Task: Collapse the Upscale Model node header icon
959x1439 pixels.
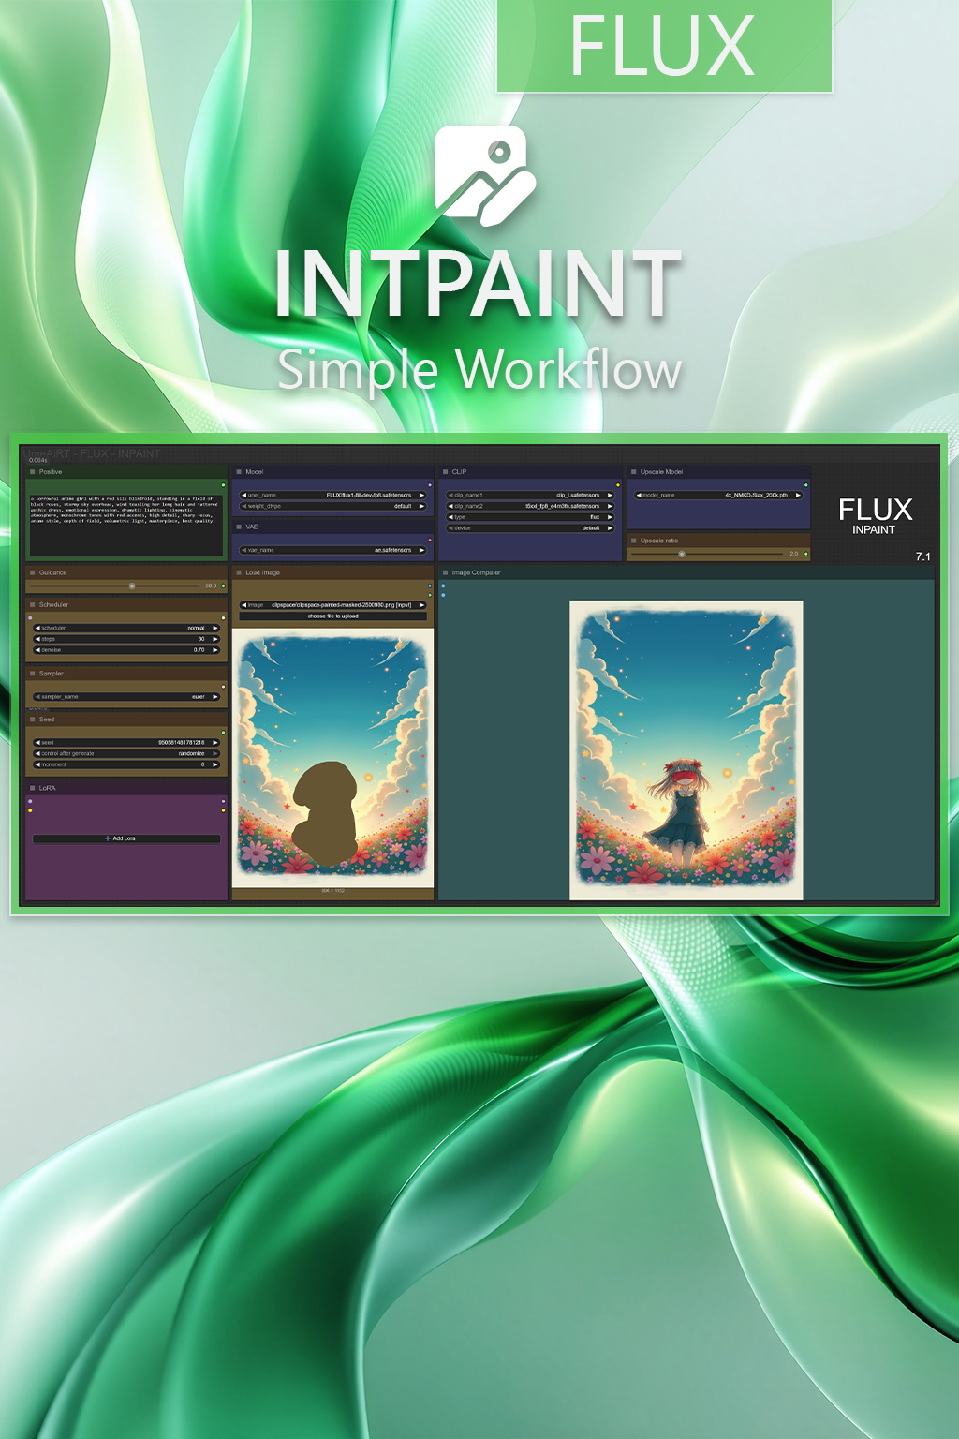Action: 633,472
